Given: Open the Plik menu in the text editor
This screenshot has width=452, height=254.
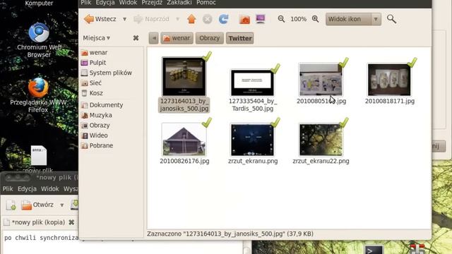Looking at the screenshot, I should [x=8, y=189].
